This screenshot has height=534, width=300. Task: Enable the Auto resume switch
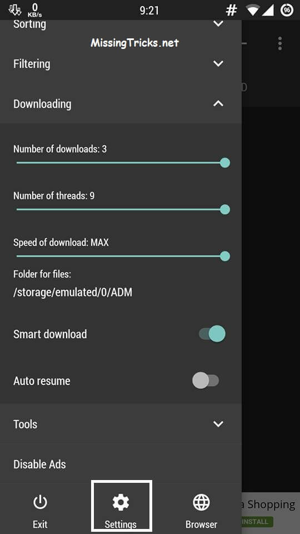(206, 380)
